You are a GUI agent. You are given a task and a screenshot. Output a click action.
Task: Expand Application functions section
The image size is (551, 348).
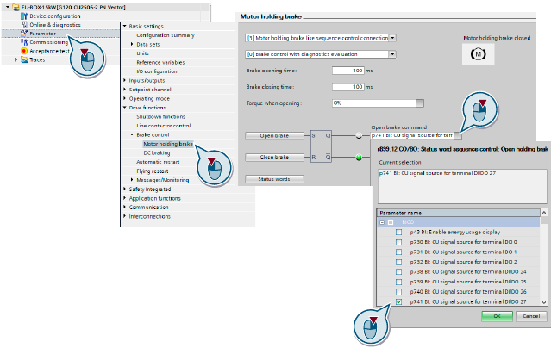[124, 198]
